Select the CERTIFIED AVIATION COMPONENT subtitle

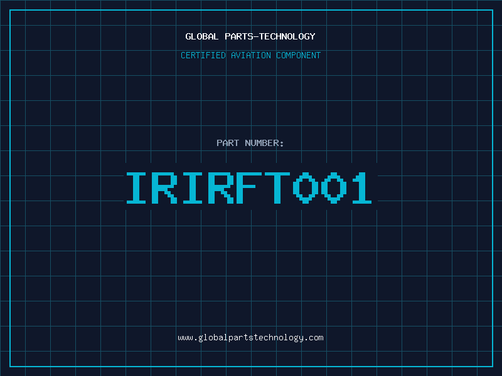coord(250,56)
